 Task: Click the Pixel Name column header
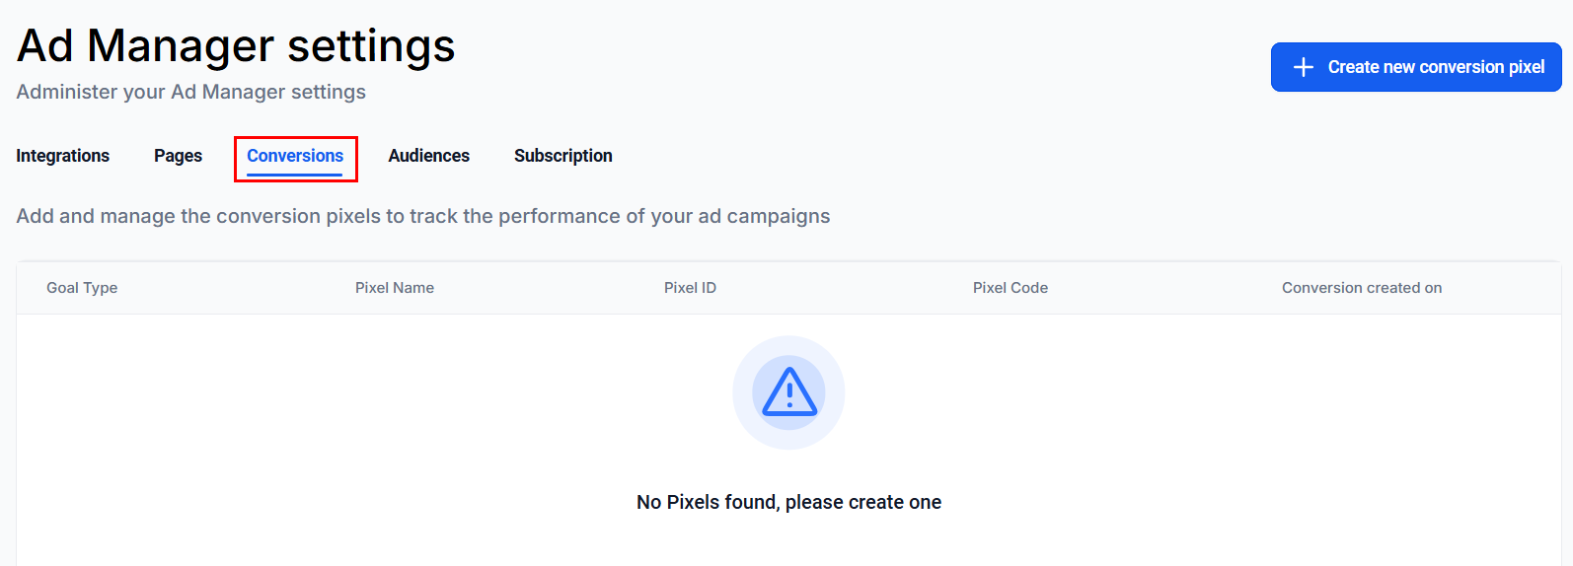pos(395,288)
